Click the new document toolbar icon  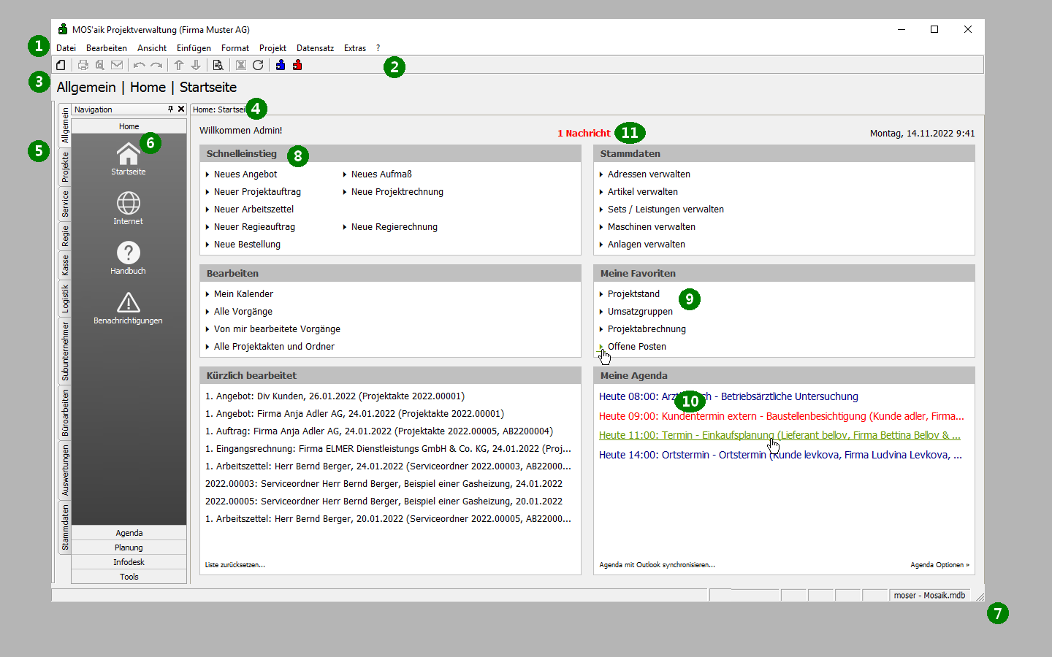pyautogui.click(x=61, y=65)
